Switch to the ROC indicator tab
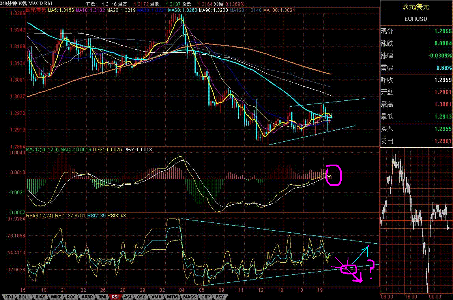The width and height of the screenshot is (453, 300). (70, 296)
